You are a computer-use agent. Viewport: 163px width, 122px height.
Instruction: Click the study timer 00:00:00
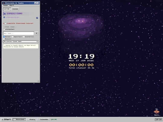click(x=81, y=65)
